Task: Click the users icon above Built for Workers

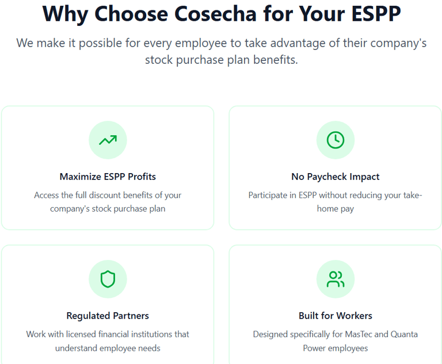Action: pyautogui.click(x=335, y=279)
